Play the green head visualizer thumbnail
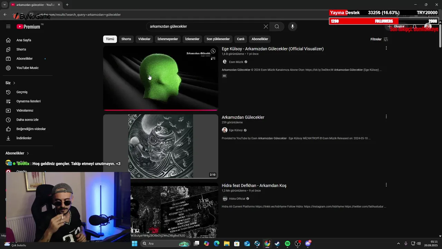 [x=161, y=79]
